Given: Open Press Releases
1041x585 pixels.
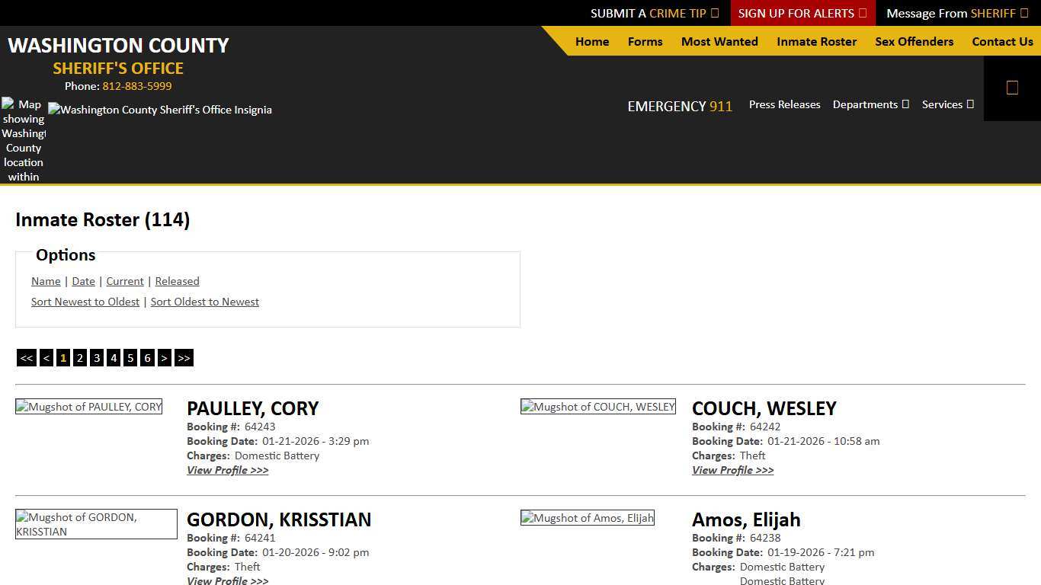Looking at the screenshot, I should 784,104.
